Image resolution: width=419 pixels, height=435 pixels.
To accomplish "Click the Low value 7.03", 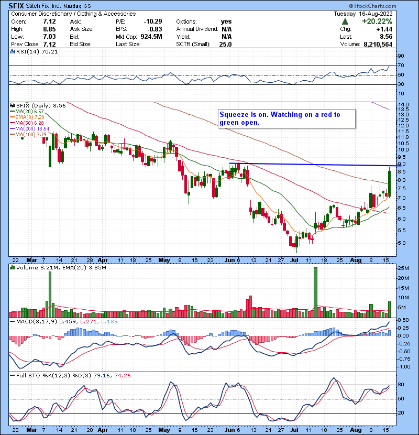I will point(49,37).
